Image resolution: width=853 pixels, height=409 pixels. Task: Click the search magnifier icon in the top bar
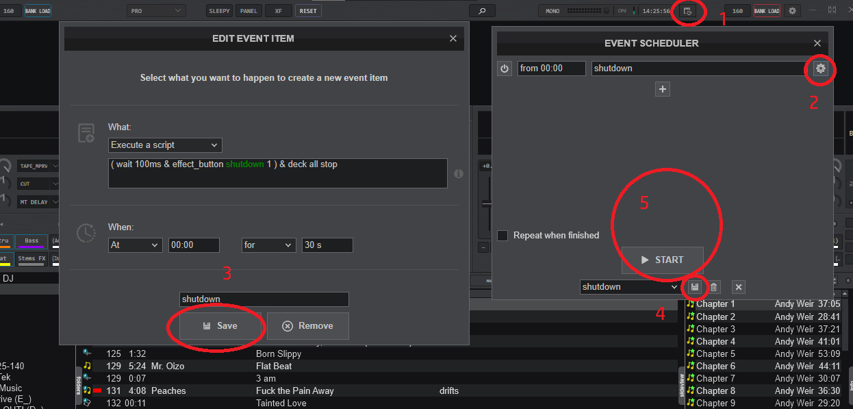pyautogui.click(x=482, y=11)
